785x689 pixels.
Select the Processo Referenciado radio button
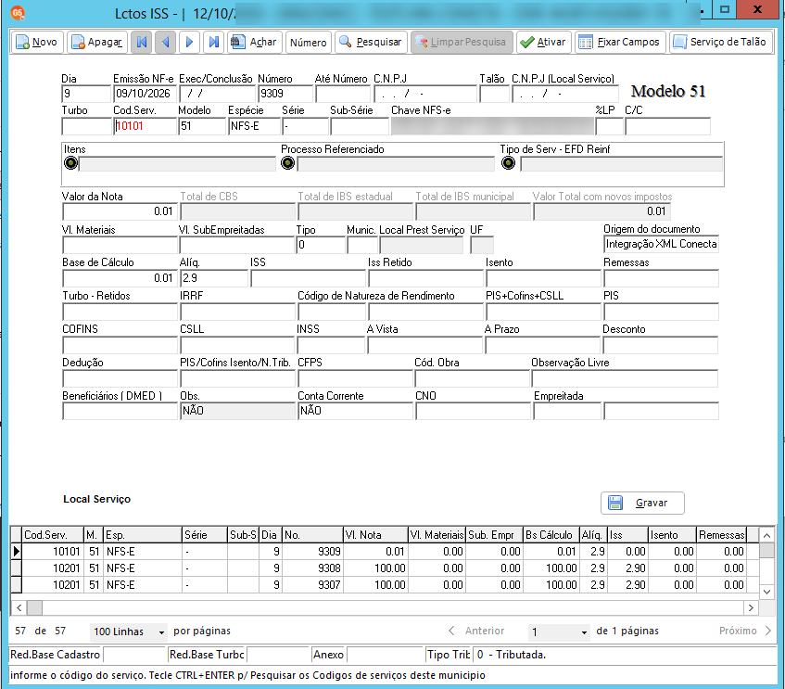[288, 163]
